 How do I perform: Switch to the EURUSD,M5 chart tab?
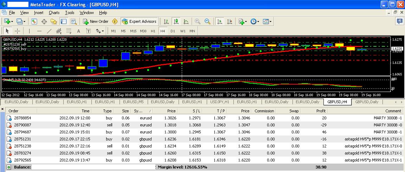(133, 102)
